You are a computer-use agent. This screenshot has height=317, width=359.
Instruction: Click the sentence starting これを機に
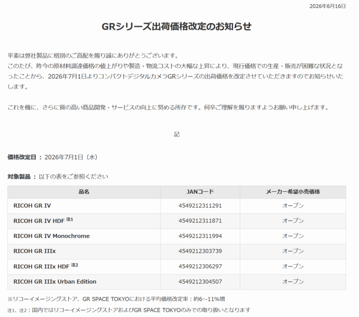click(169, 107)
